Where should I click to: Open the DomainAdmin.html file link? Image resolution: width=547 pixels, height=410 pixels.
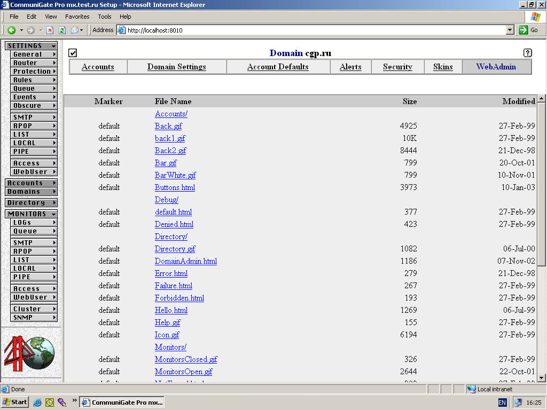click(x=186, y=261)
